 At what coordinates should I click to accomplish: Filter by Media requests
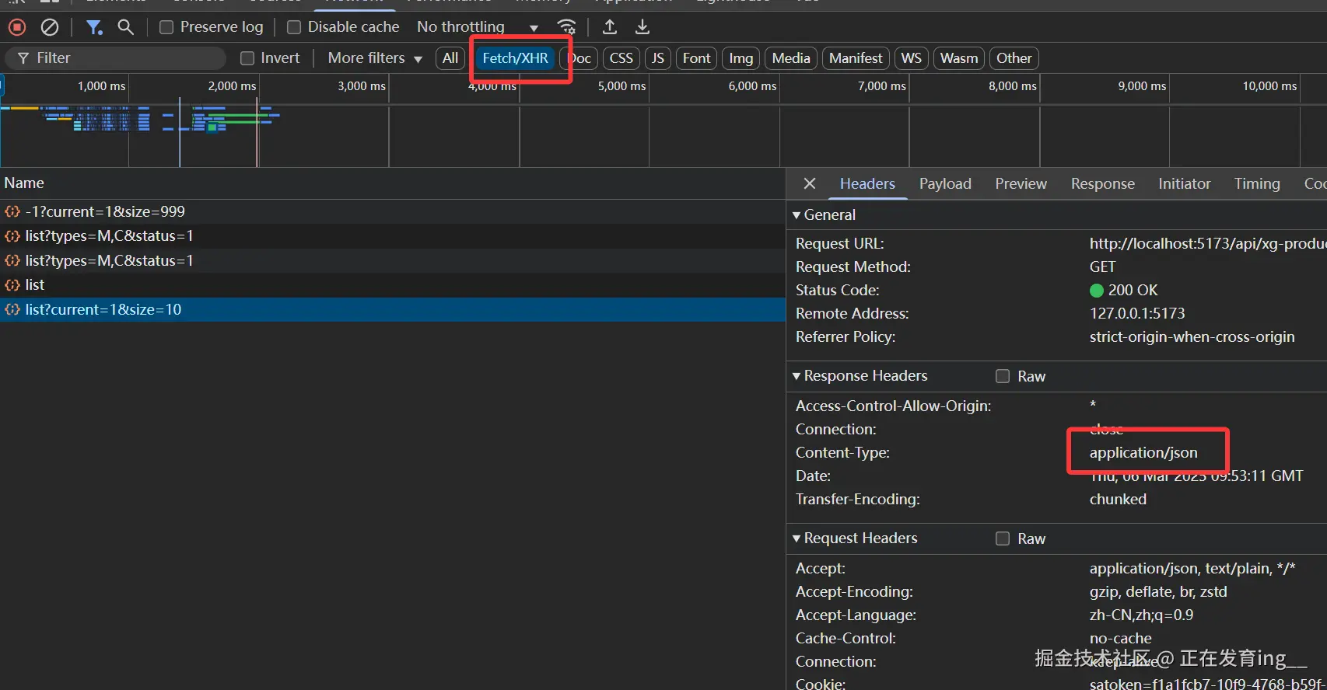coord(791,58)
